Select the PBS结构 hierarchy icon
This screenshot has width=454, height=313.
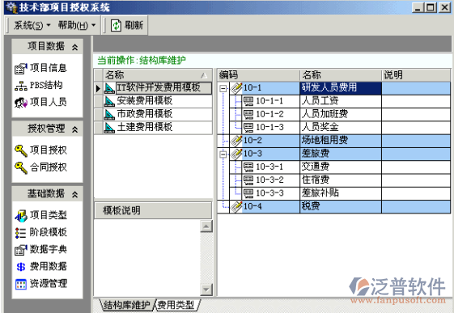pyautogui.click(x=21, y=86)
